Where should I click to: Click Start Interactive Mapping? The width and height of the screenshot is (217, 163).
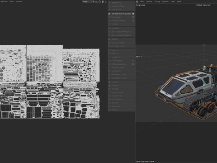(121, 32)
